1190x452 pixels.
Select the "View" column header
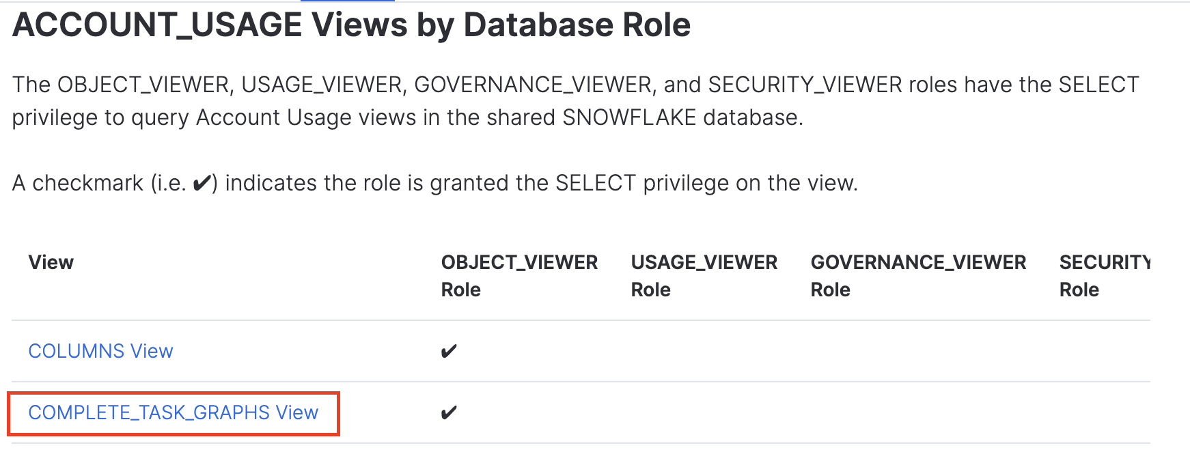(x=51, y=262)
